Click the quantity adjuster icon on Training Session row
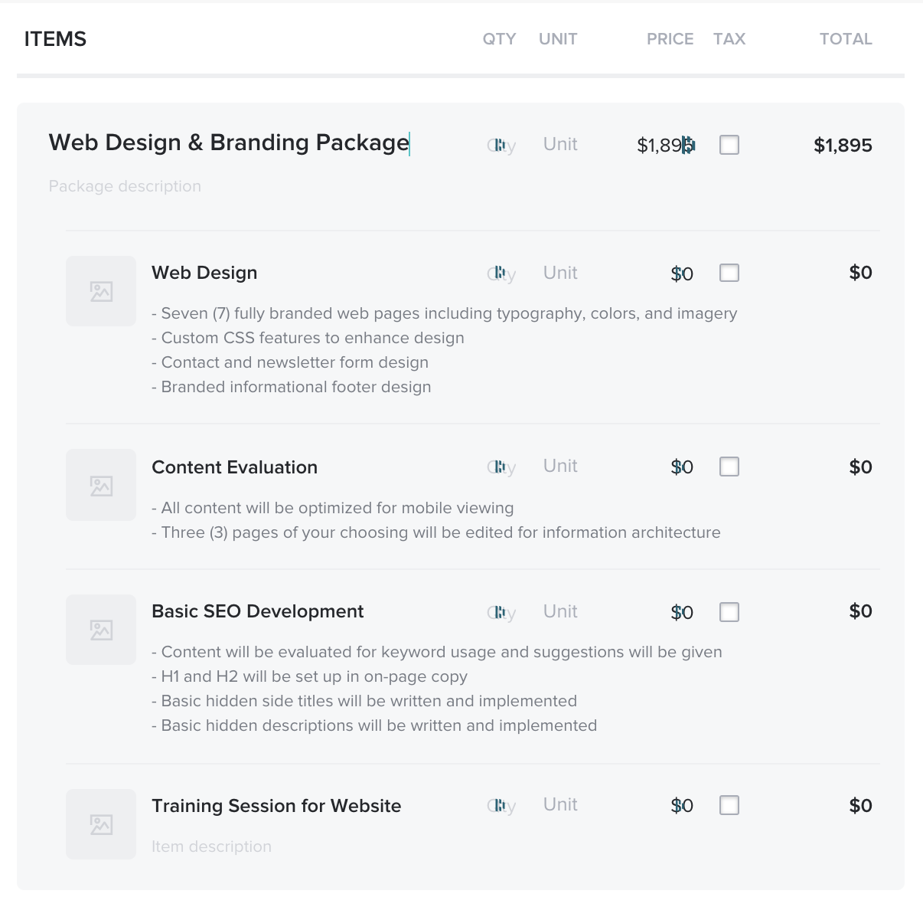 tap(501, 805)
